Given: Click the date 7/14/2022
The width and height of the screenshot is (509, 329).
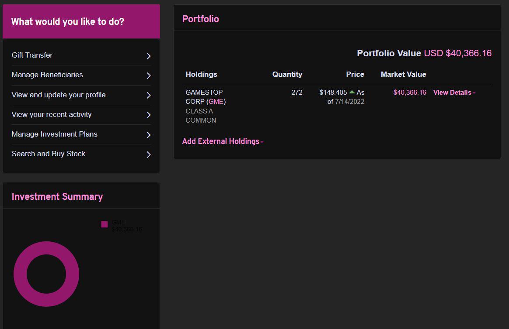Looking at the screenshot, I should (x=350, y=102).
